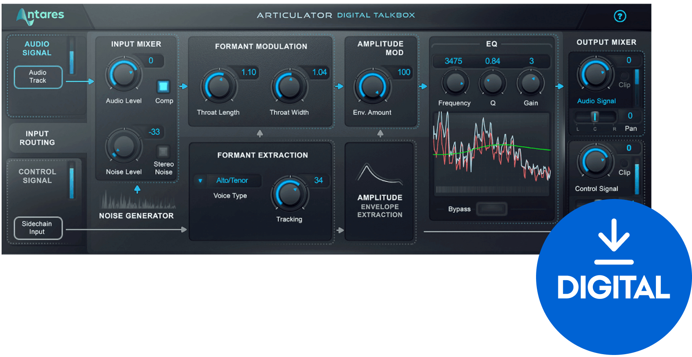Image resolution: width=692 pixels, height=357 pixels.
Task: Enable the Stereo Noise switch
Action: point(163,151)
